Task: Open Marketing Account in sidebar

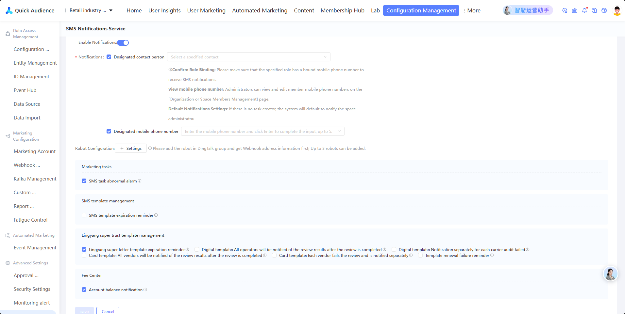Action: (x=35, y=151)
